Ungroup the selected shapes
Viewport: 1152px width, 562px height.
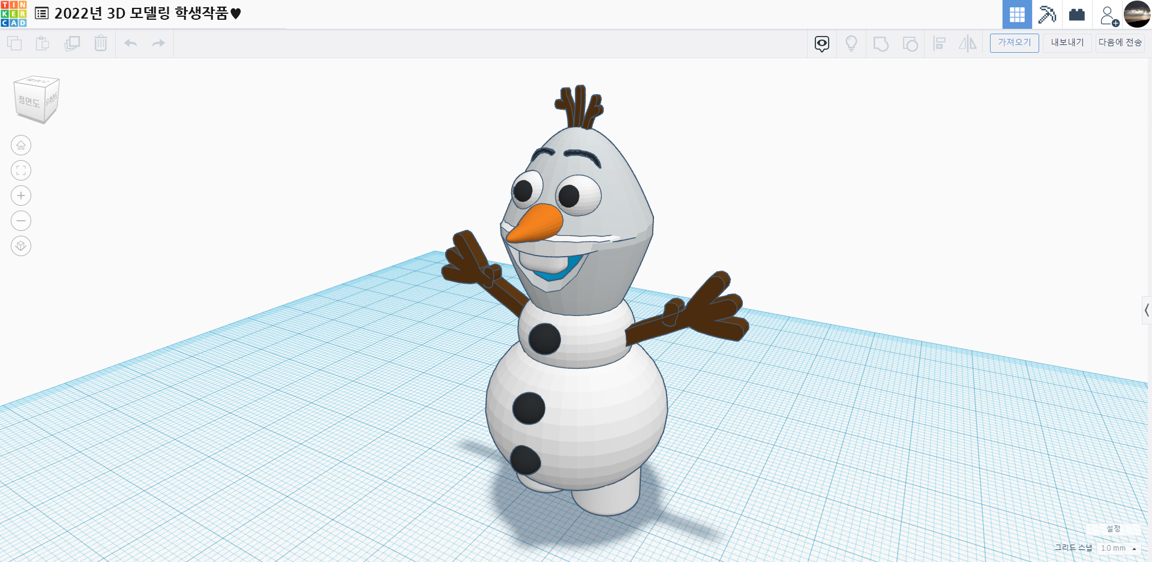pyautogui.click(x=910, y=44)
